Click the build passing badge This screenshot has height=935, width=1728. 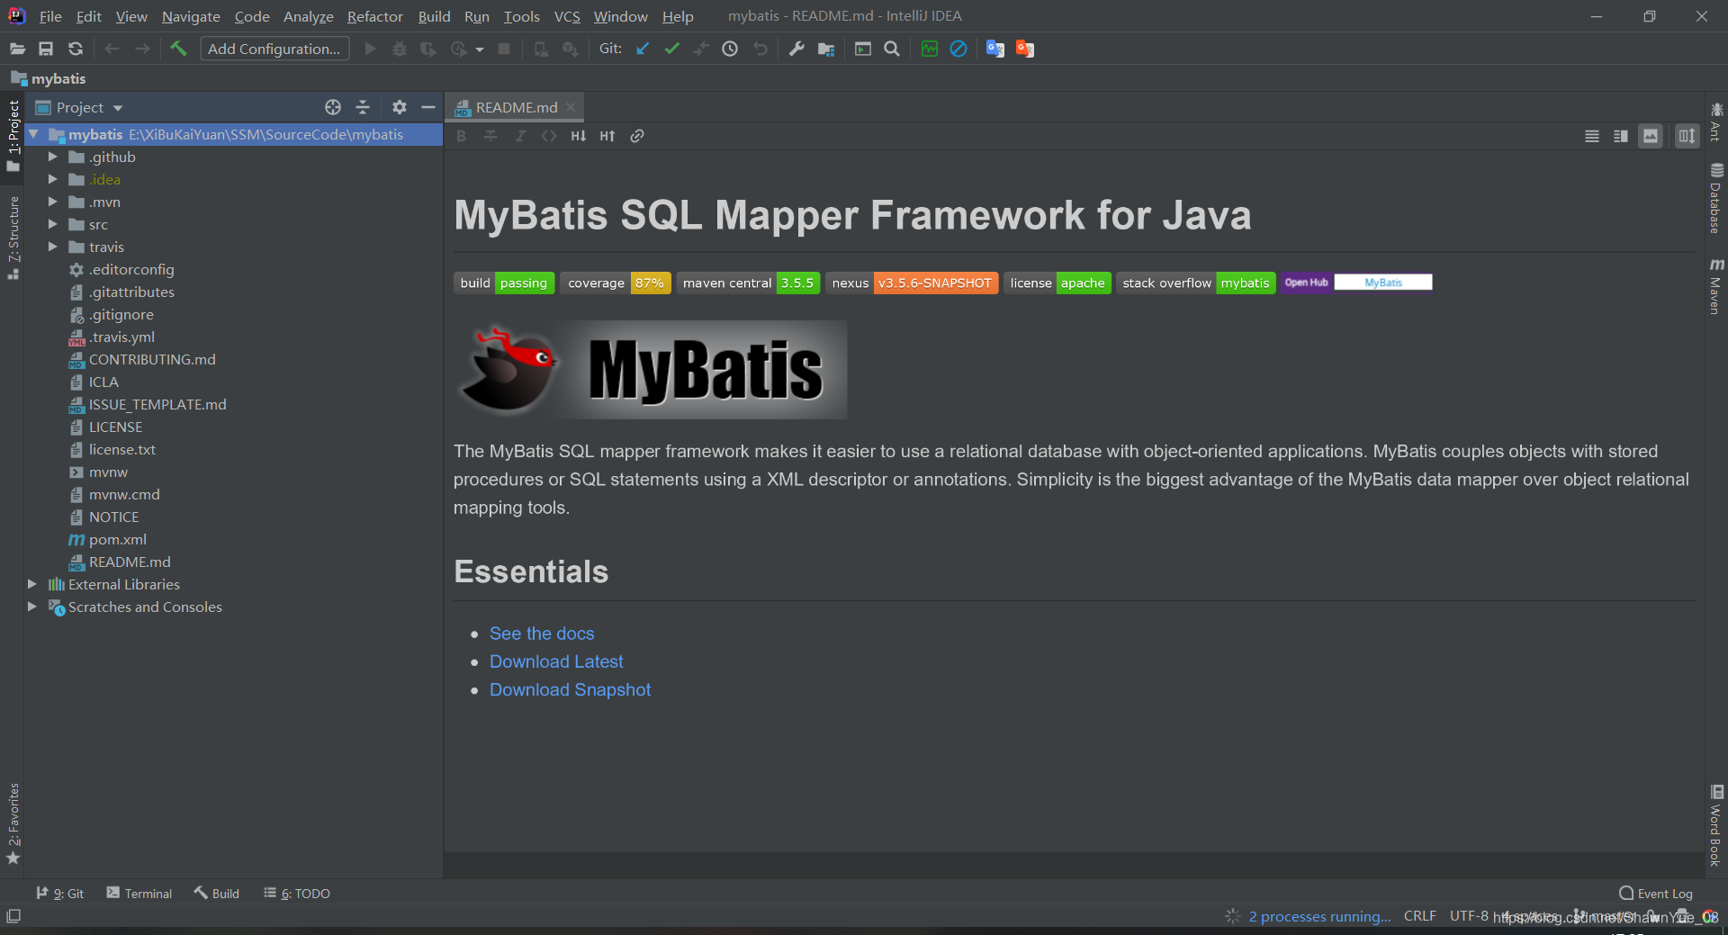(504, 283)
